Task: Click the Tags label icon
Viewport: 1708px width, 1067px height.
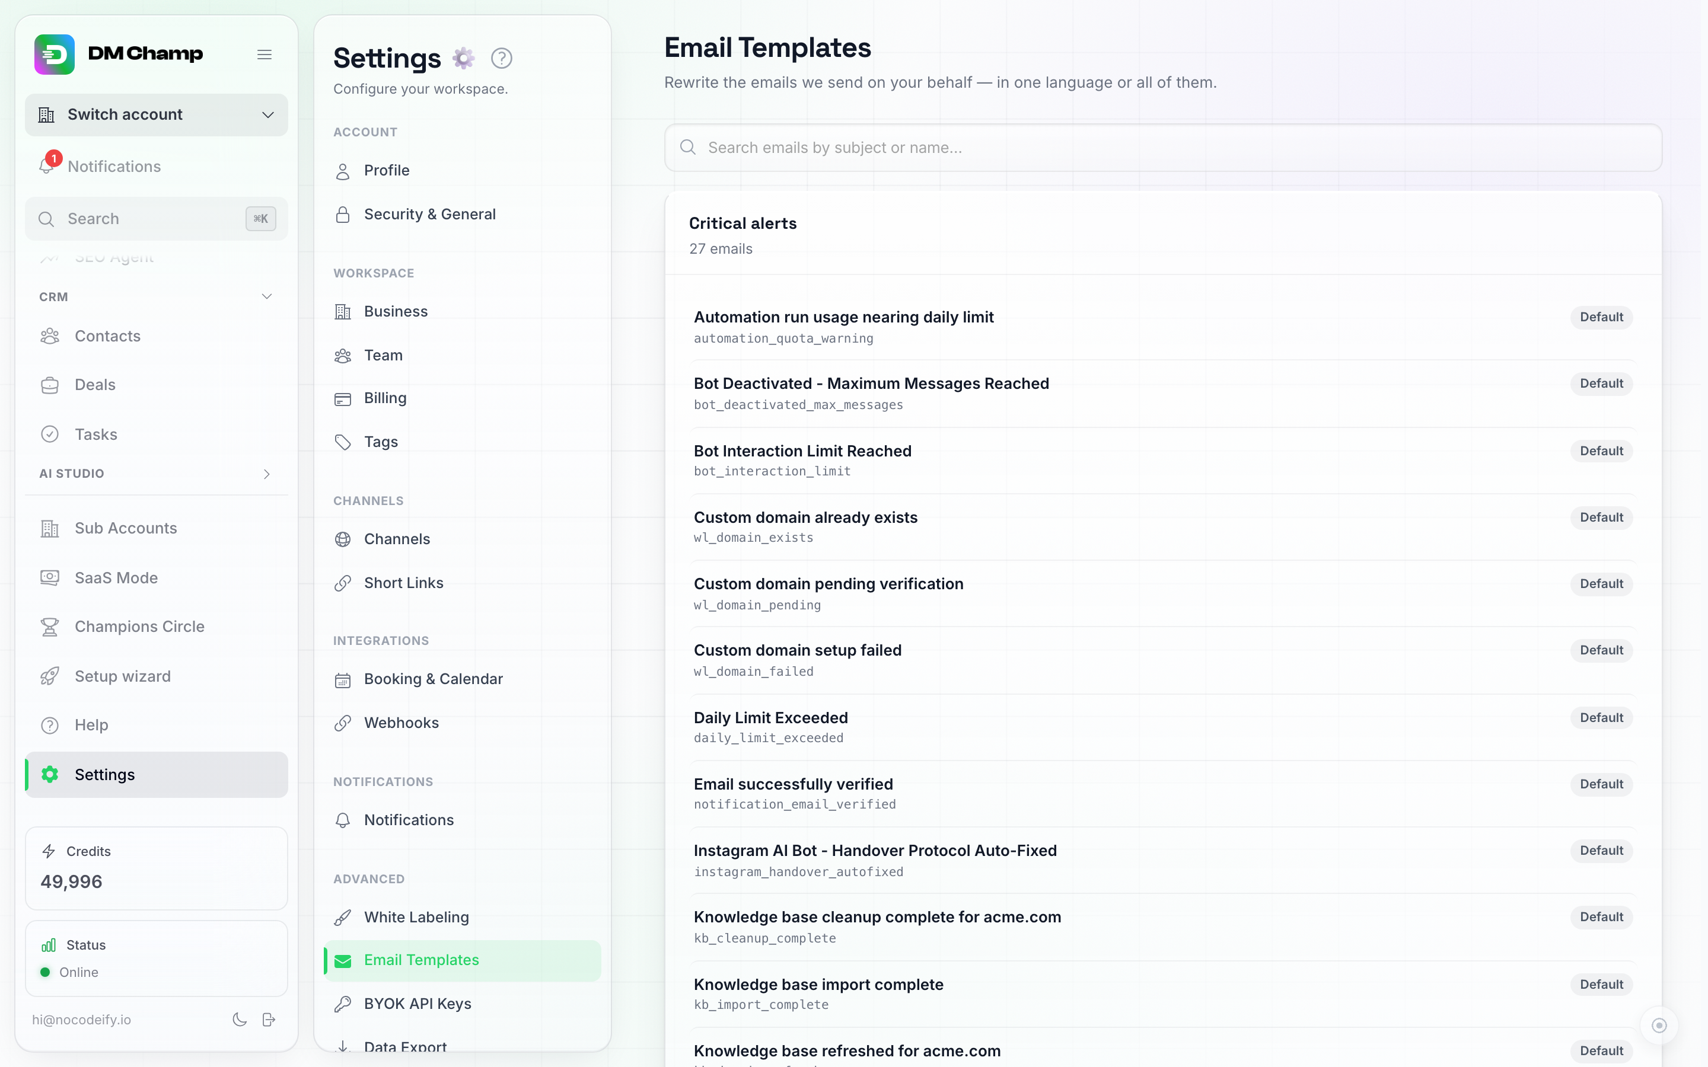Action: point(342,442)
